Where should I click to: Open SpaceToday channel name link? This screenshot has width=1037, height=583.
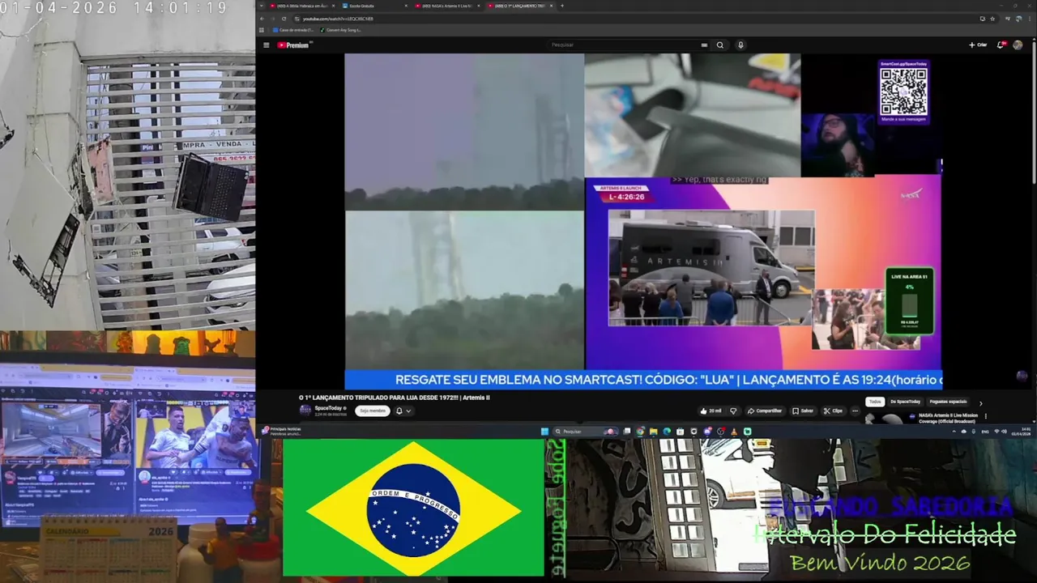tap(329, 408)
